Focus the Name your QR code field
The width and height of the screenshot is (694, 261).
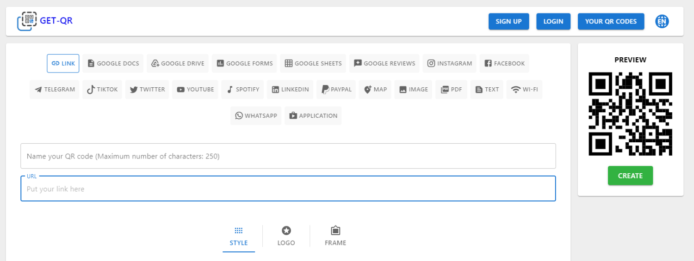click(x=288, y=156)
